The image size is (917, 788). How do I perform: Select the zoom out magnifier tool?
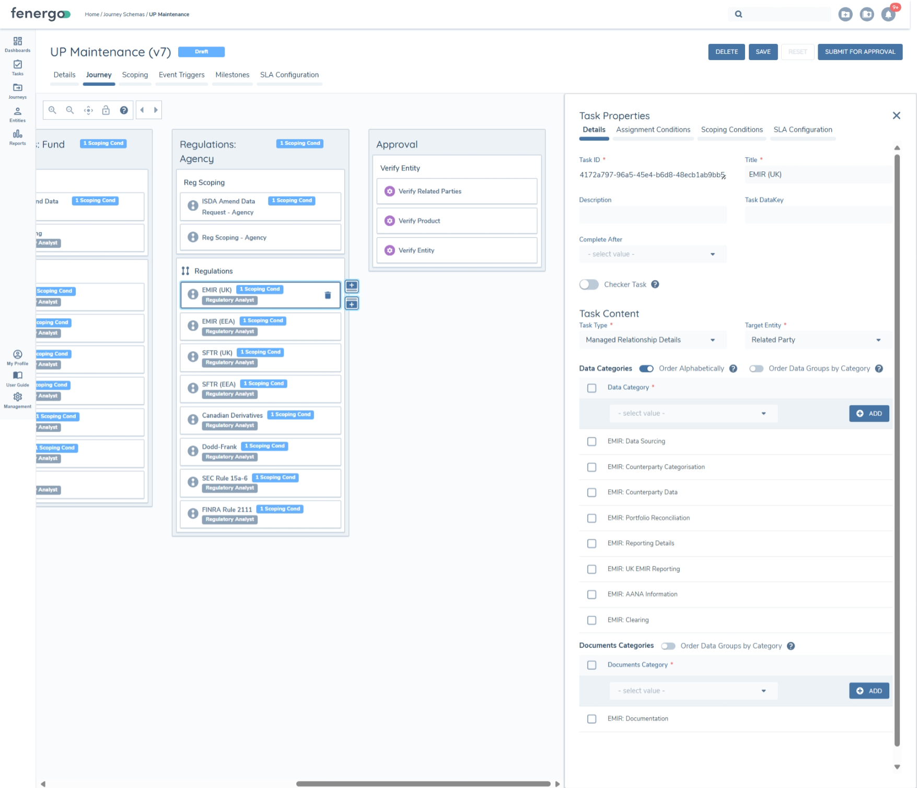coord(70,110)
